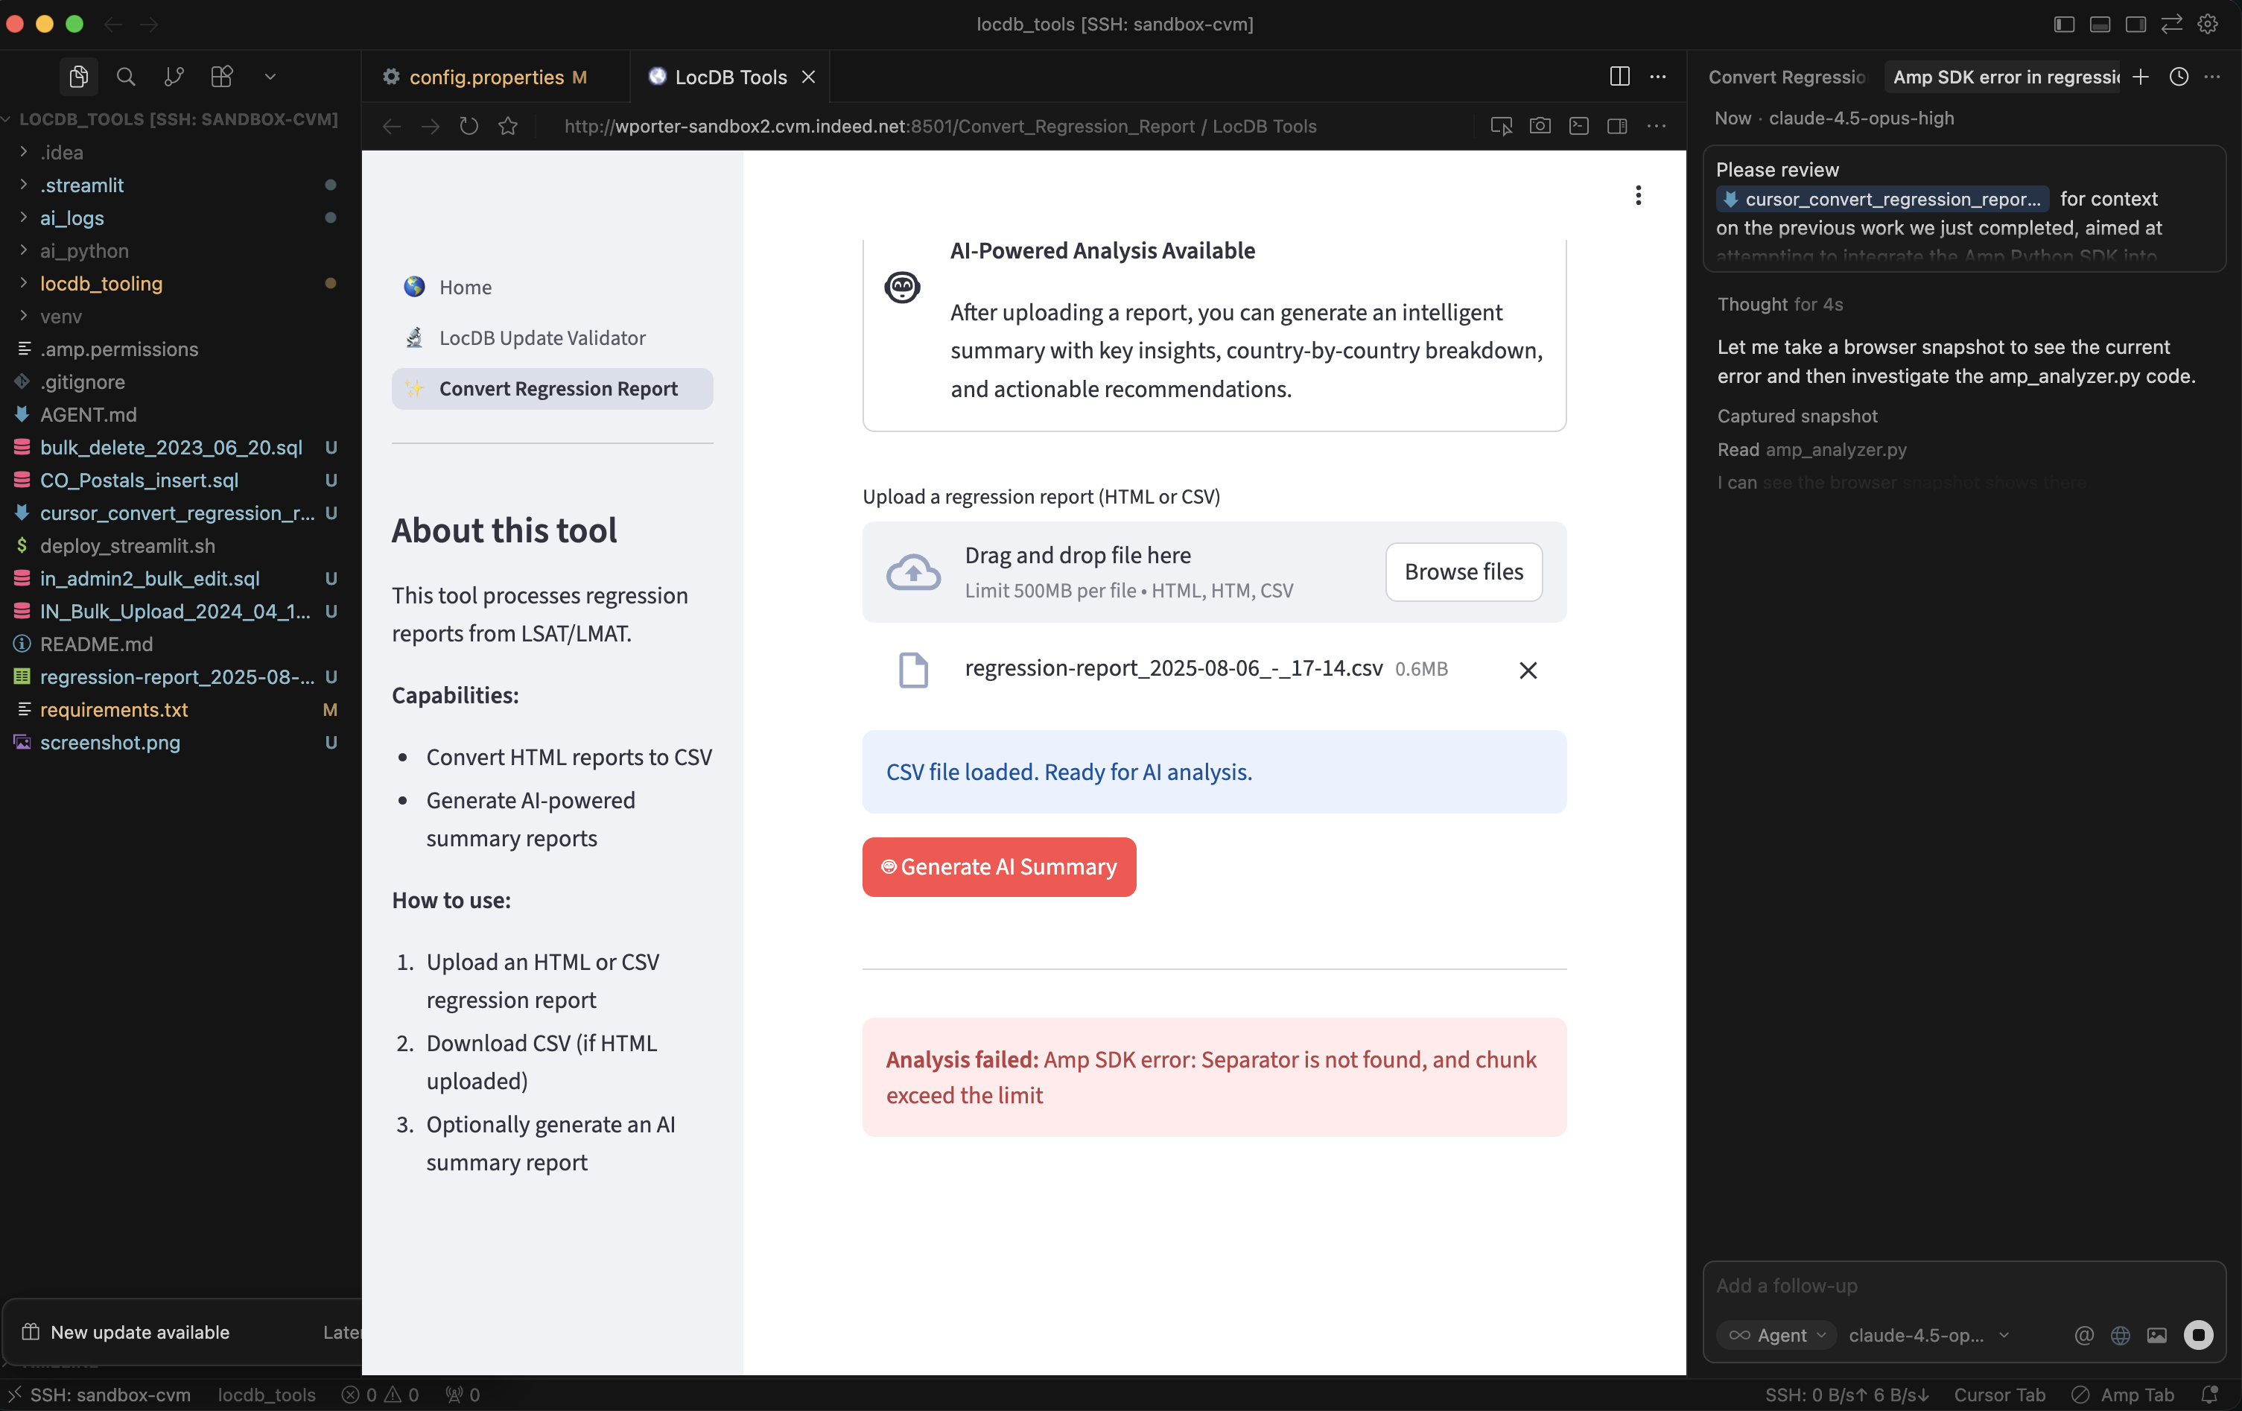The width and height of the screenshot is (2242, 1411).
Task: Open the Extensions view icon
Action: coord(222,77)
